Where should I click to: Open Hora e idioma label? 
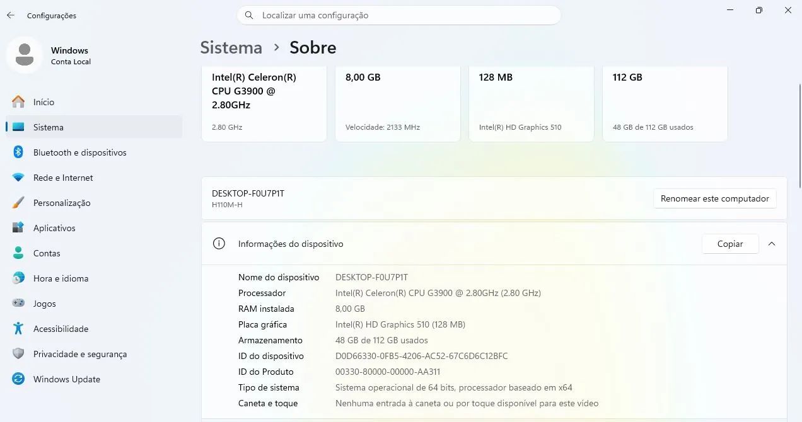[x=61, y=278]
